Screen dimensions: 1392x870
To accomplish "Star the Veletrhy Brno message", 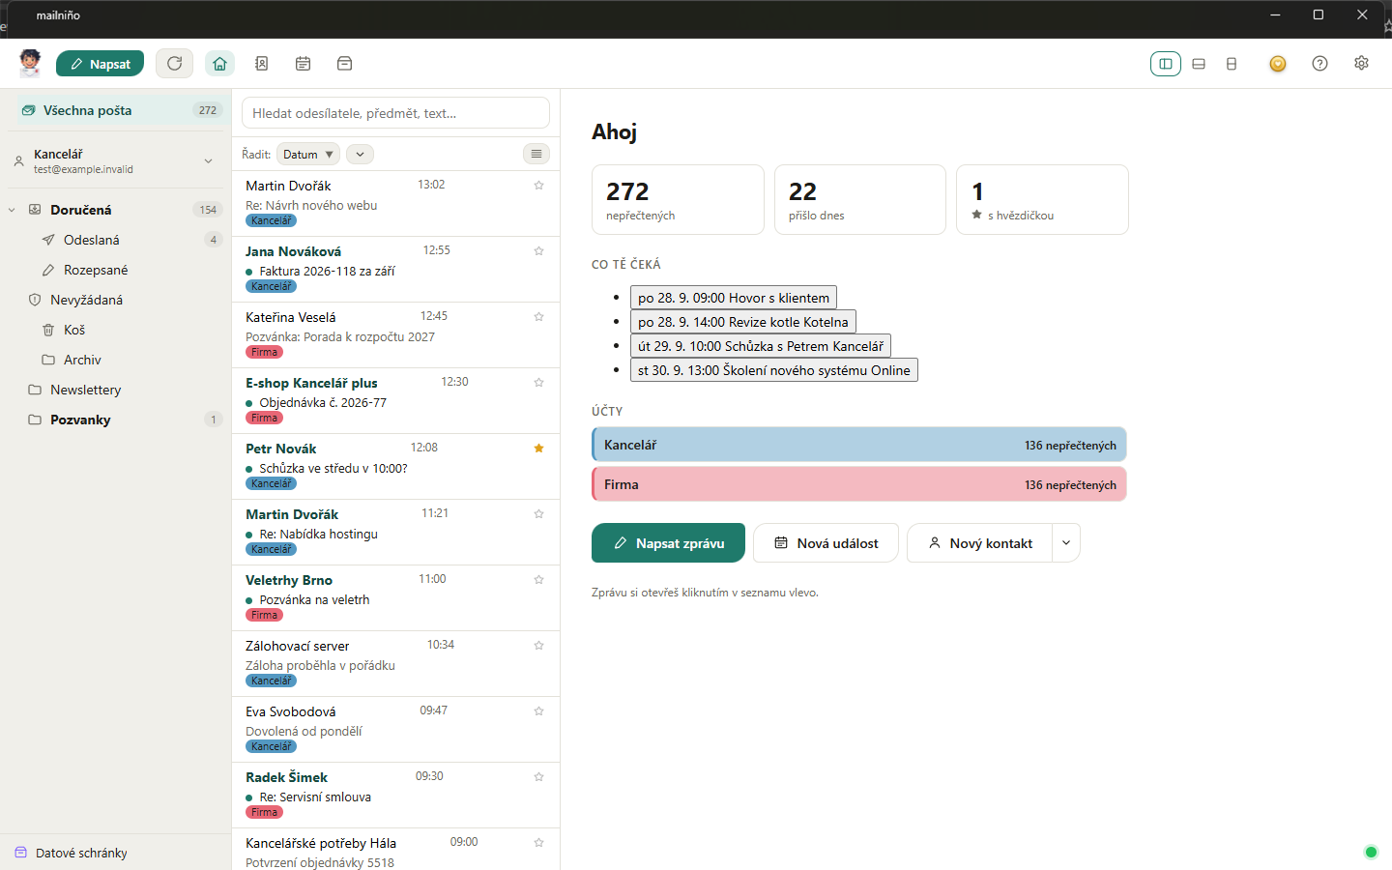I will pos(539,580).
